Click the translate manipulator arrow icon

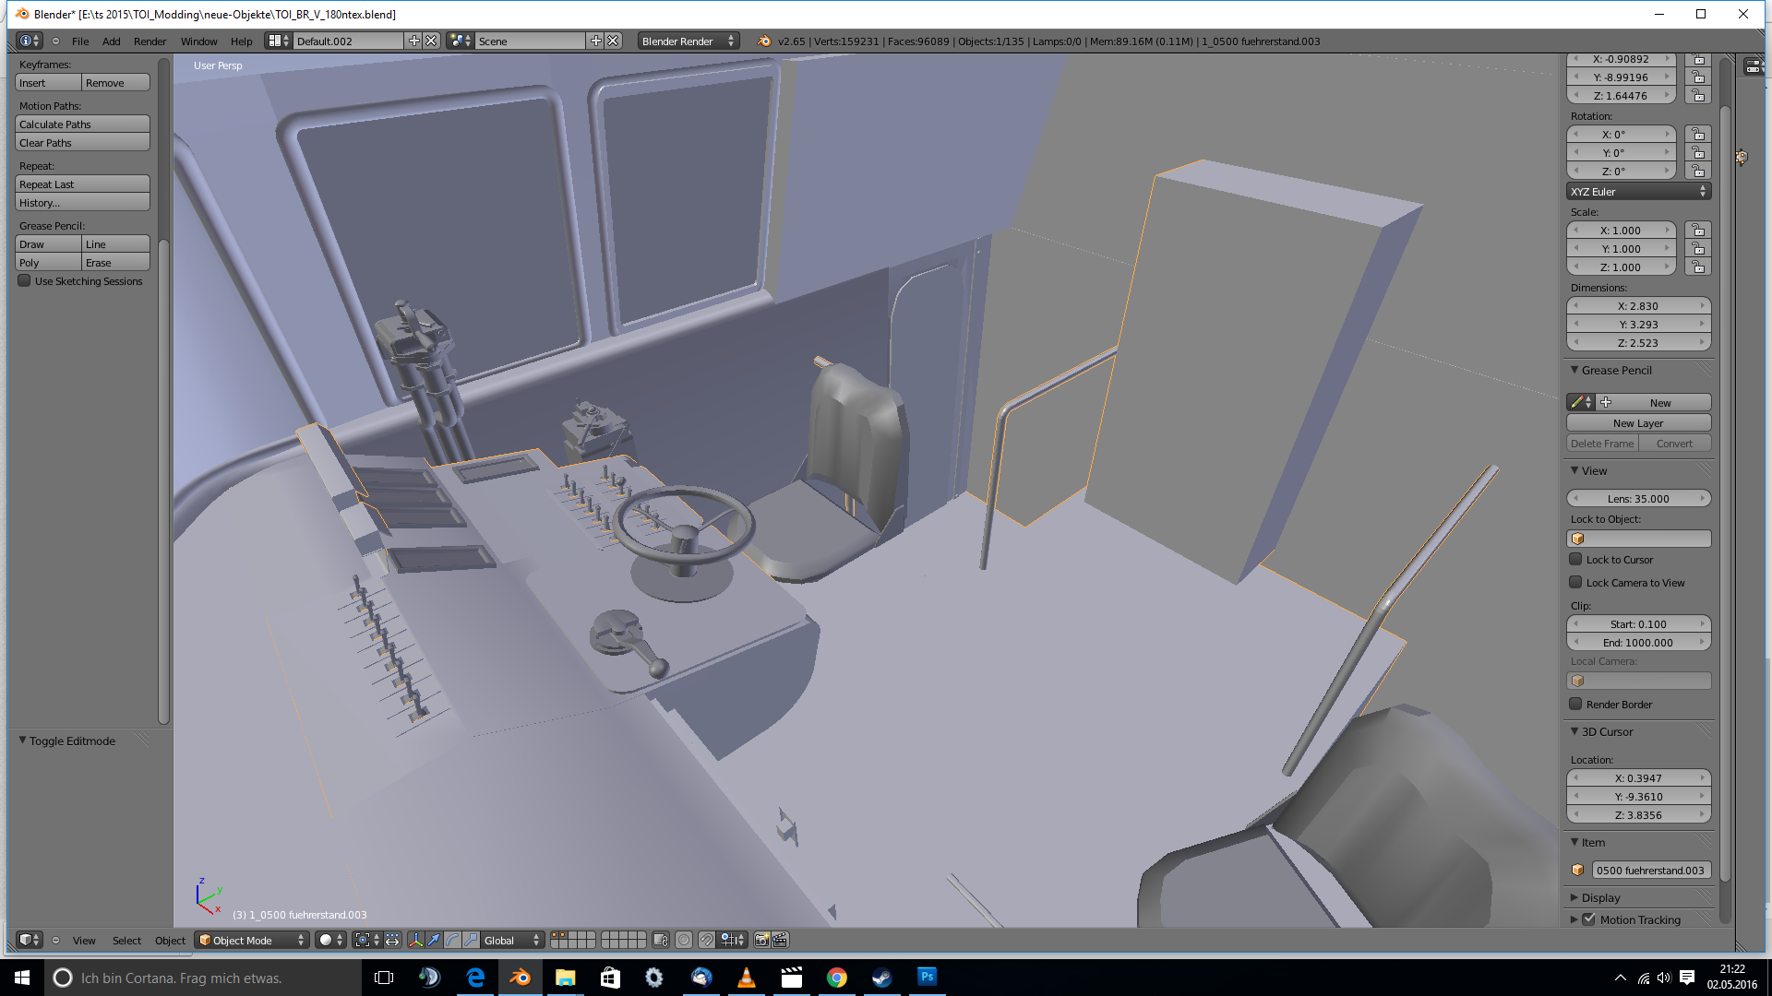pos(434,940)
